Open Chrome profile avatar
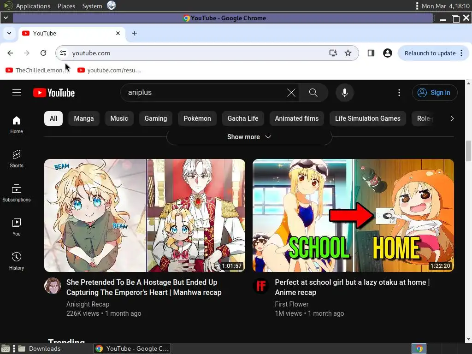The image size is (472, 354). point(387,53)
